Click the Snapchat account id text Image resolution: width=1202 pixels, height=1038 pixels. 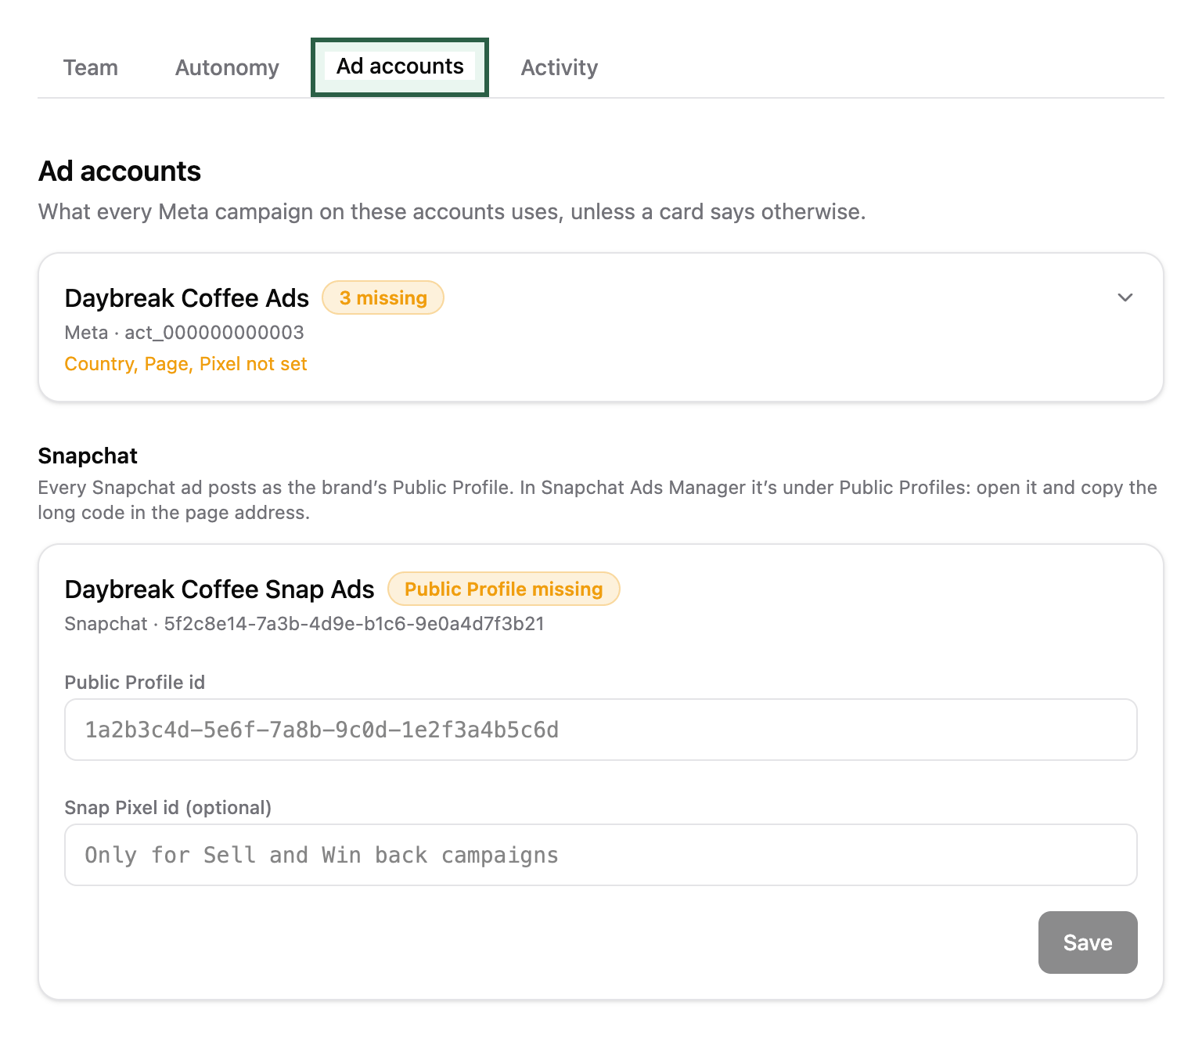[x=304, y=624]
